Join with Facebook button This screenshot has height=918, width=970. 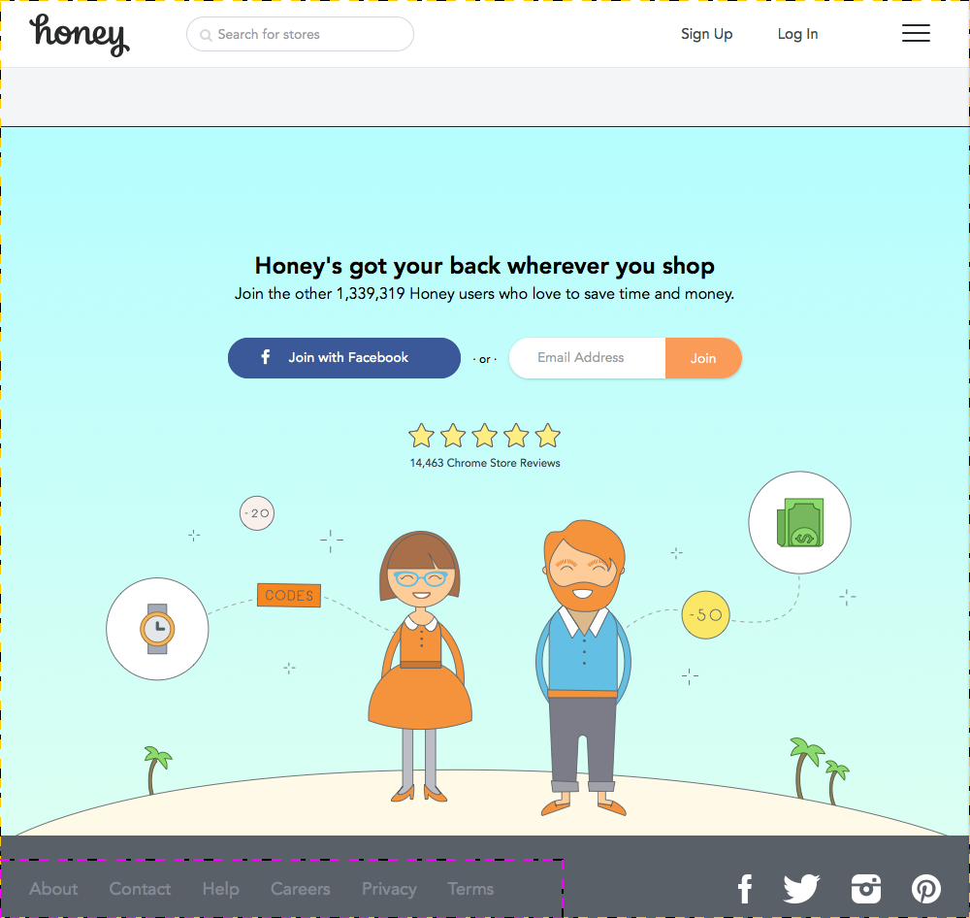pyautogui.click(x=344, y=358)
